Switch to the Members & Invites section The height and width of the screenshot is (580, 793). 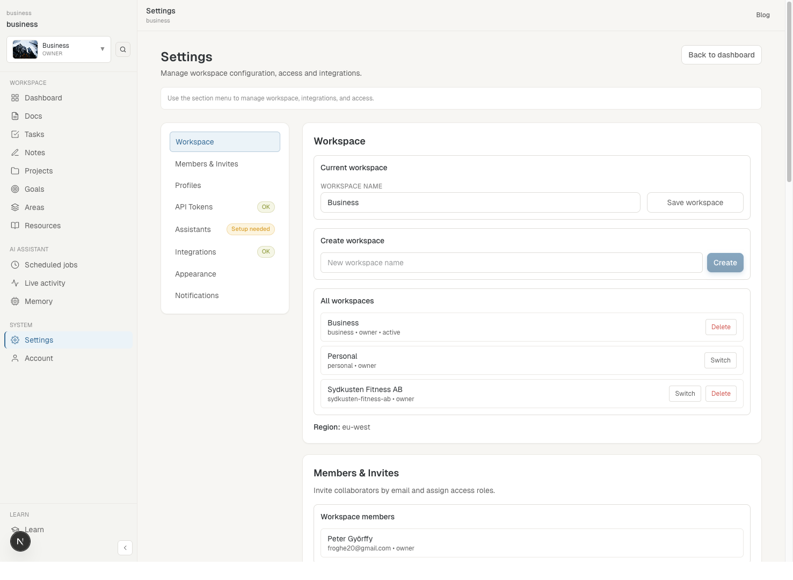click(206, 164)
